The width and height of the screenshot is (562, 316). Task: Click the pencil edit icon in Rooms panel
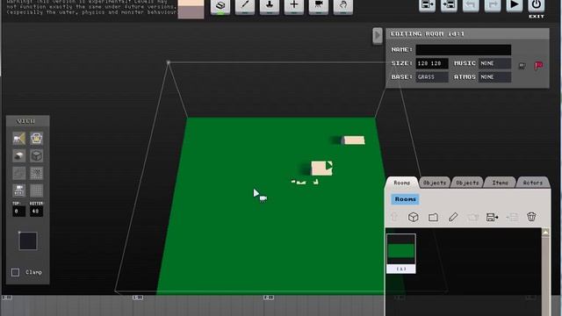pos(453,217)
